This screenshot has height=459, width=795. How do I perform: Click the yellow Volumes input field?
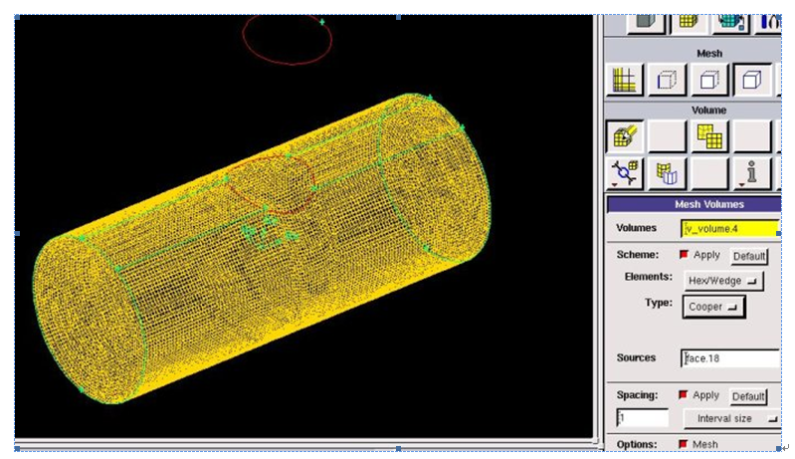(x=729, y=228)
